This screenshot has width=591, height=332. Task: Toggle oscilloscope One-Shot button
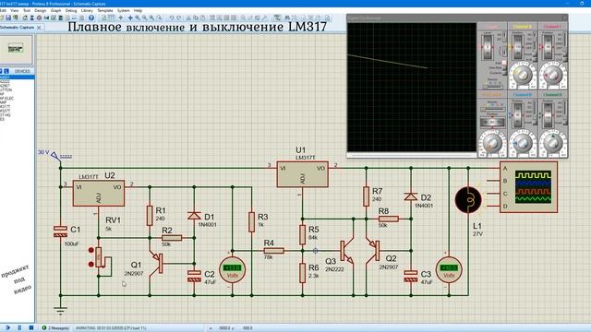point(504,68)
